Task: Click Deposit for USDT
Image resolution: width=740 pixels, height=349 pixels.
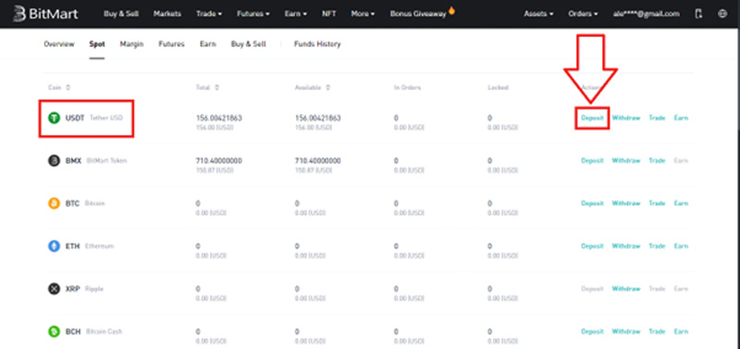Action: point(592,118)
